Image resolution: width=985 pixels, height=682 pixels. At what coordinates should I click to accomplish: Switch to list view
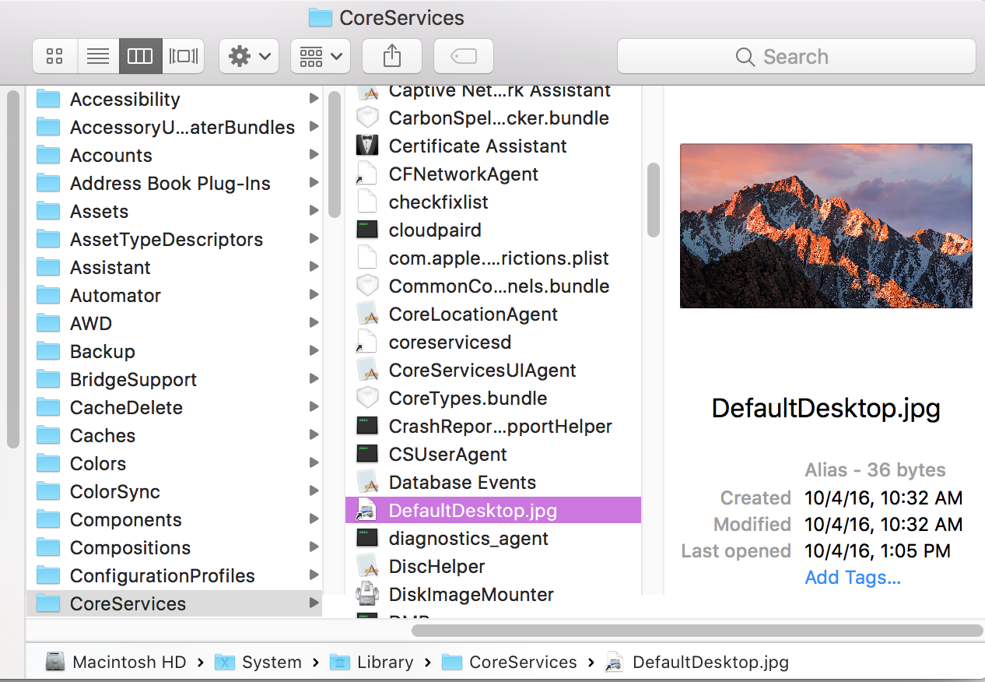98,56
